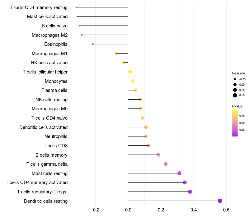
Task: Click the Pearson 0.50 legend circle
Action: (x=235, y=95)
